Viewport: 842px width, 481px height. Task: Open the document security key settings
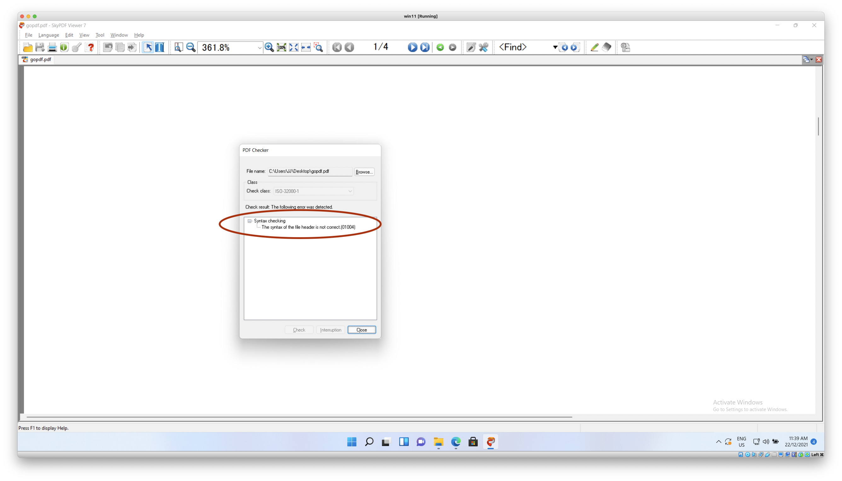pos(76,47)
